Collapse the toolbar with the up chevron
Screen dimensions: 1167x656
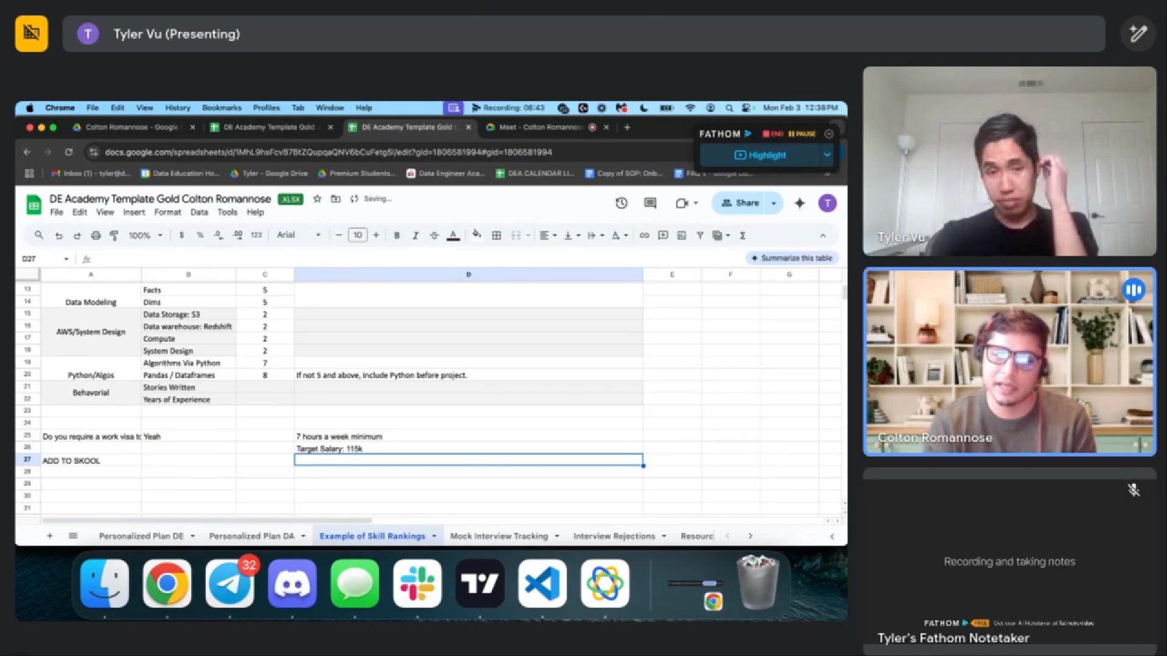click(823, 236)
